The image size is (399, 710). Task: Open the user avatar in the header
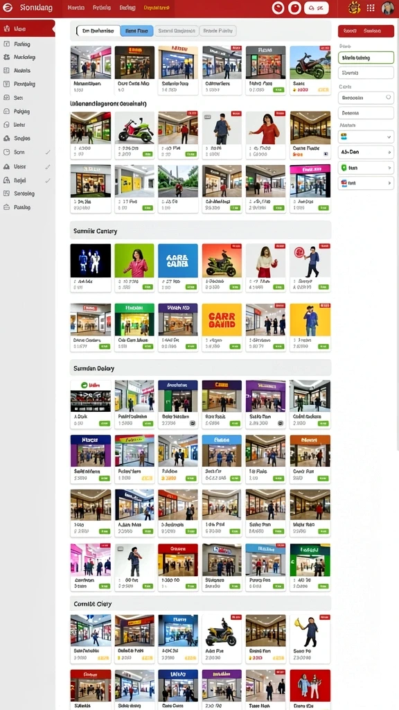[x=388, y=8]
